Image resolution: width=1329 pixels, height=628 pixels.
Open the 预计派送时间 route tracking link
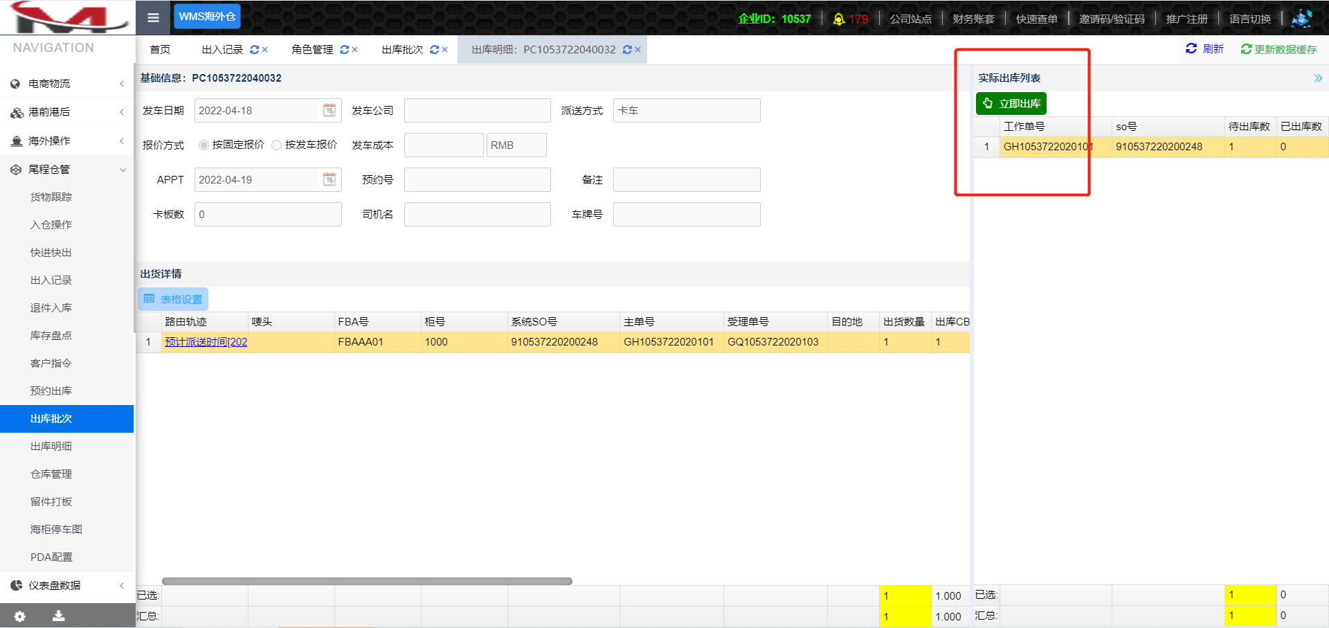(206, 342)
